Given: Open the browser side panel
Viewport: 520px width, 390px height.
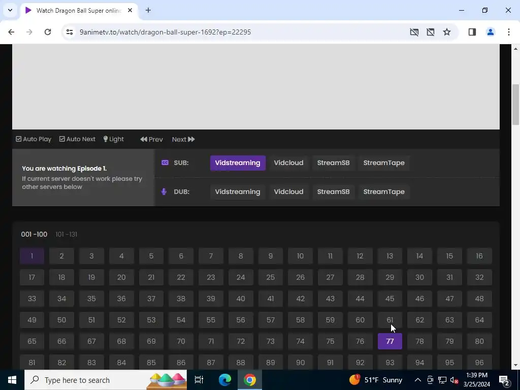Looking at the screenshot, I should point(472,32).
